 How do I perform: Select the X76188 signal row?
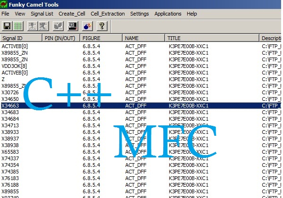pyautogui.click(x=141, y=185)
